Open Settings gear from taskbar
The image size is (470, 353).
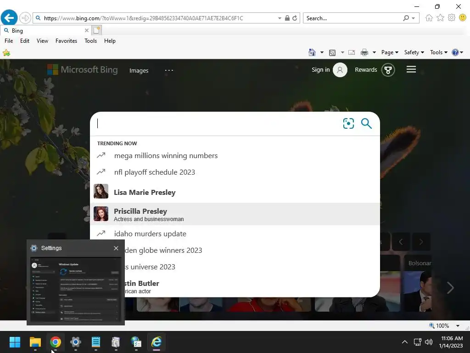point(76,342)
